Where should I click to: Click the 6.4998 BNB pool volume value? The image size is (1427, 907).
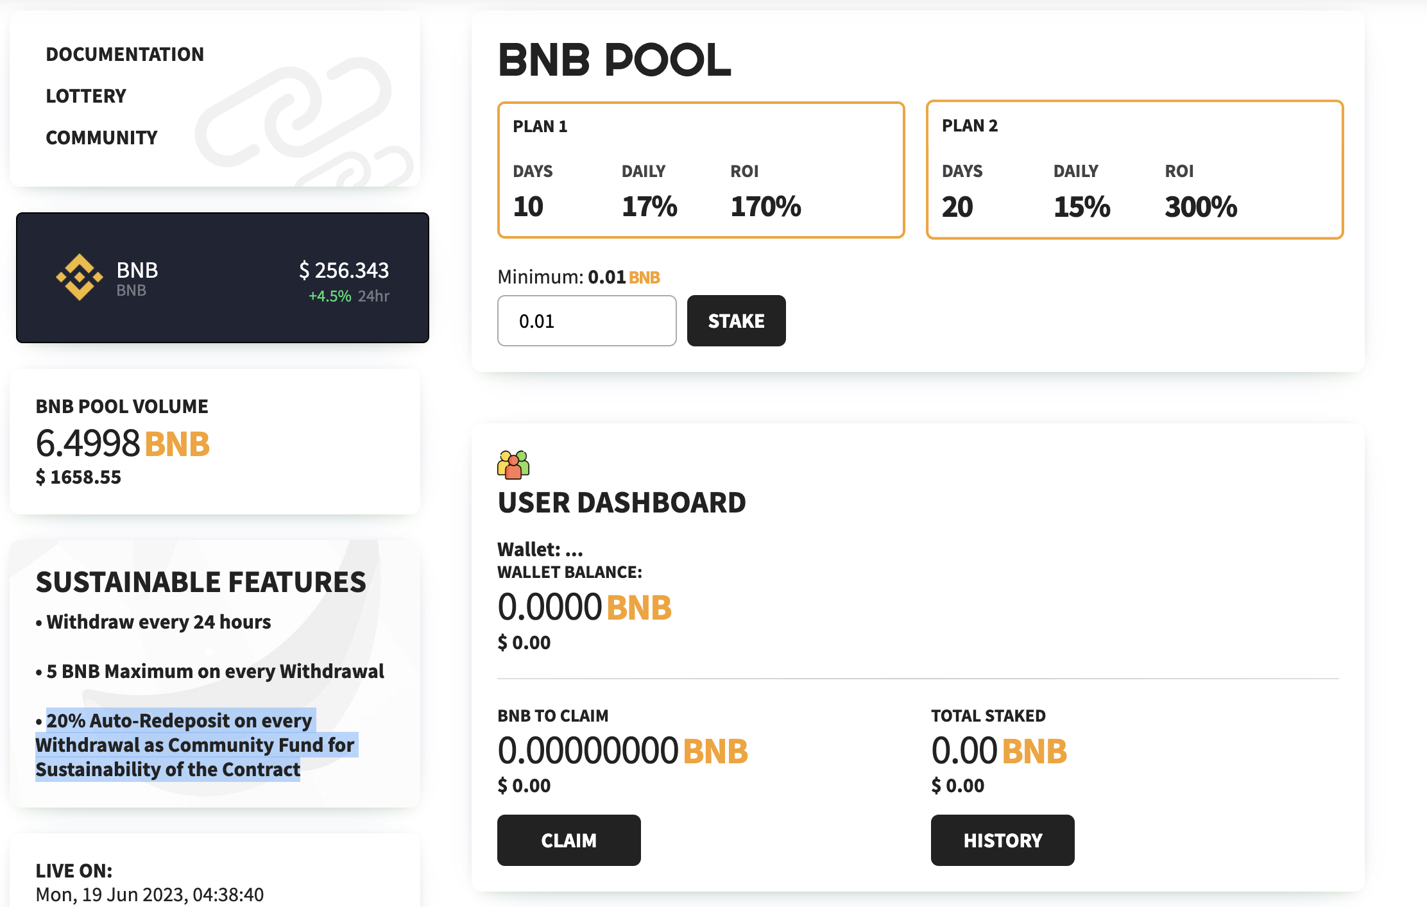[x=123, y=443]
